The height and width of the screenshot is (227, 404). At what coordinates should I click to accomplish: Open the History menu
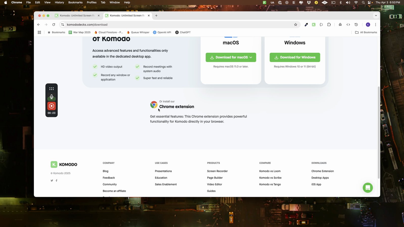pyautogui.click(x=59, y=2)
